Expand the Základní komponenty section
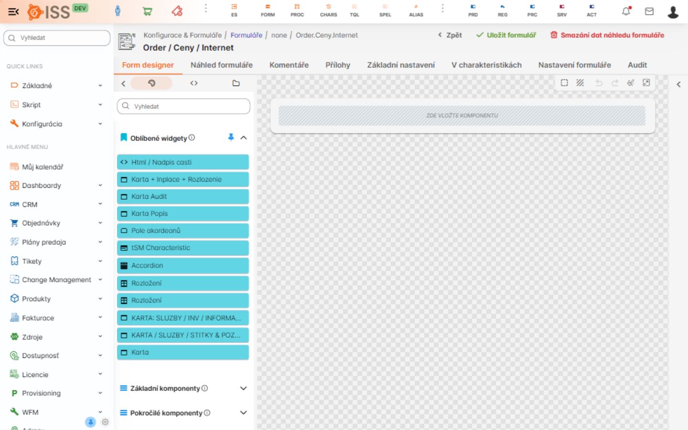The image size is (688, 430). [x=244, y=388]
